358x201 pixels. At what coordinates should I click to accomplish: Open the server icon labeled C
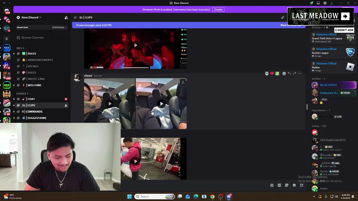pyautogui.click(x=7, y=39)
